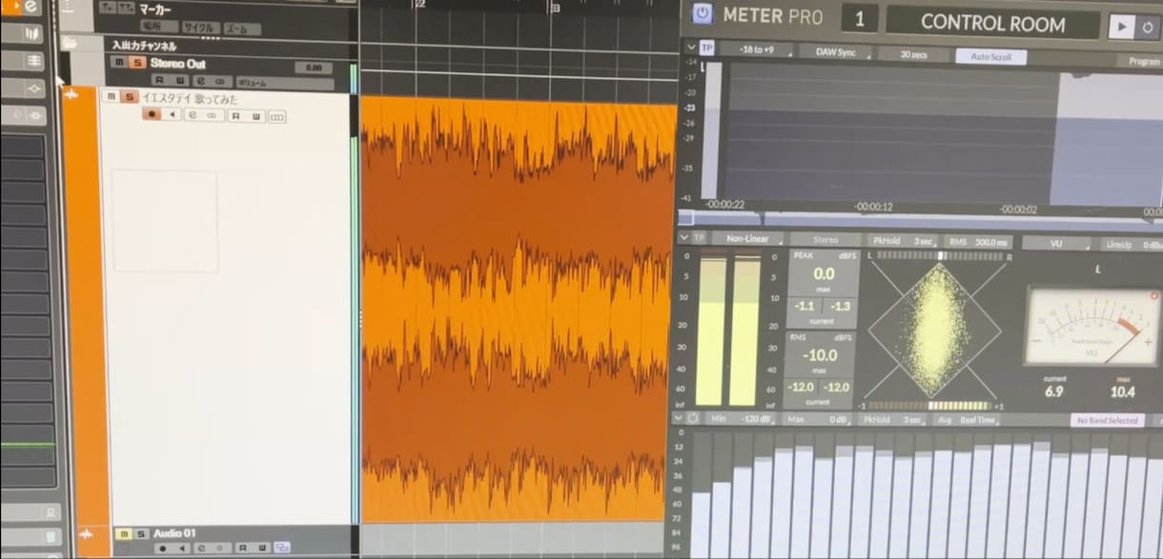This screenshot has height=559, width=1163.
Task: Click the reset icon beside Meter Pro play
Action: (x=1147, y=28)
